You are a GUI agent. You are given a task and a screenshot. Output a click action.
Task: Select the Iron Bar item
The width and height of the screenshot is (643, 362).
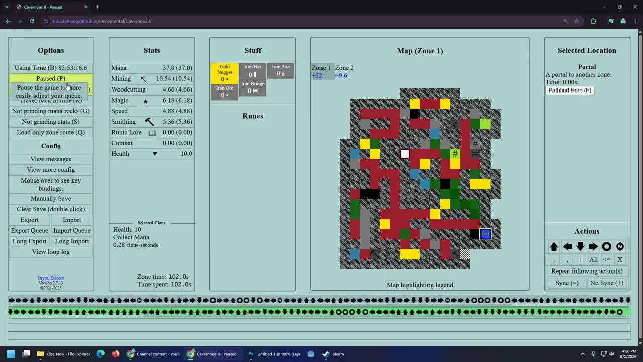click(x=253, y=71)
